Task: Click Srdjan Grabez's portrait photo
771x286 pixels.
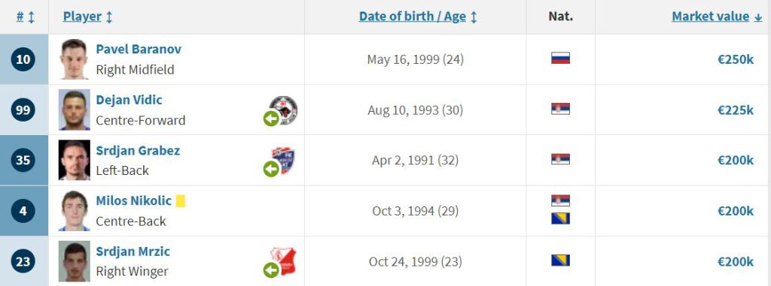Action: (x=75, y=160)
